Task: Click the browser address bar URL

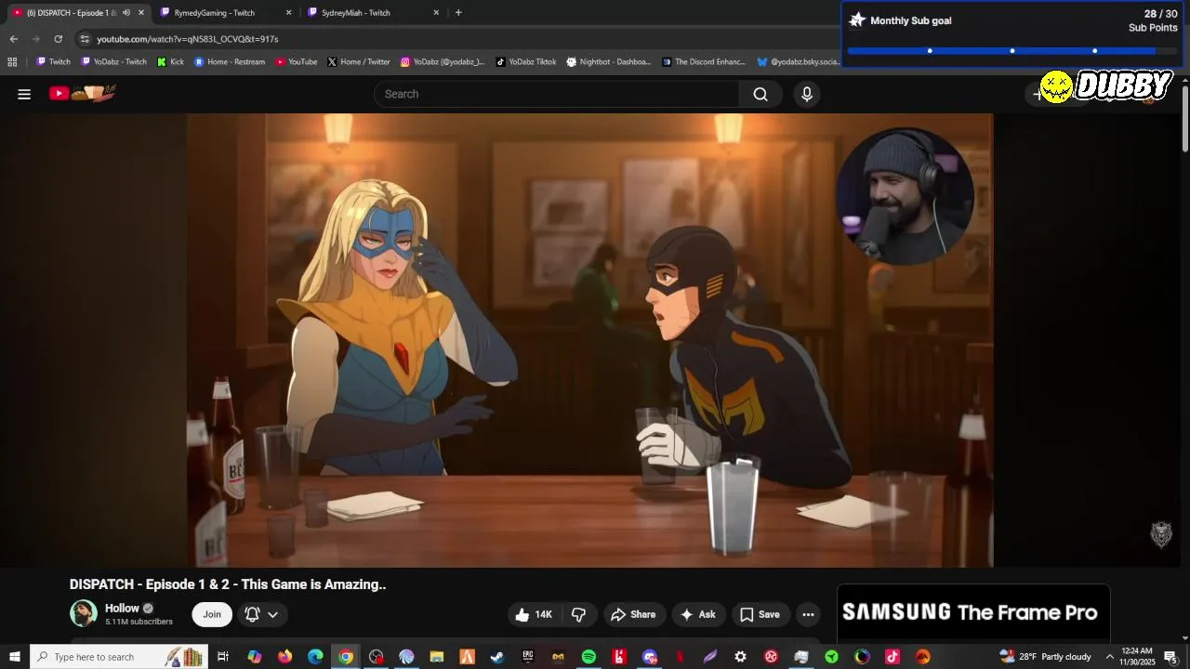Action: click(x=188, y=39)
